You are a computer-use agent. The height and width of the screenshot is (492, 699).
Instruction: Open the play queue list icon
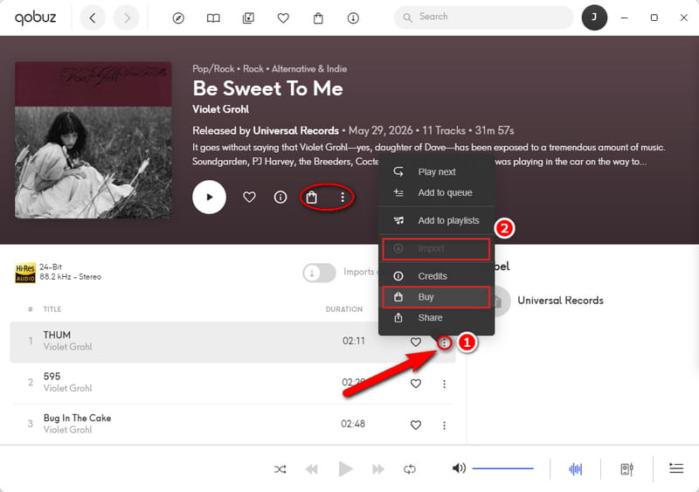click(676, 468)
